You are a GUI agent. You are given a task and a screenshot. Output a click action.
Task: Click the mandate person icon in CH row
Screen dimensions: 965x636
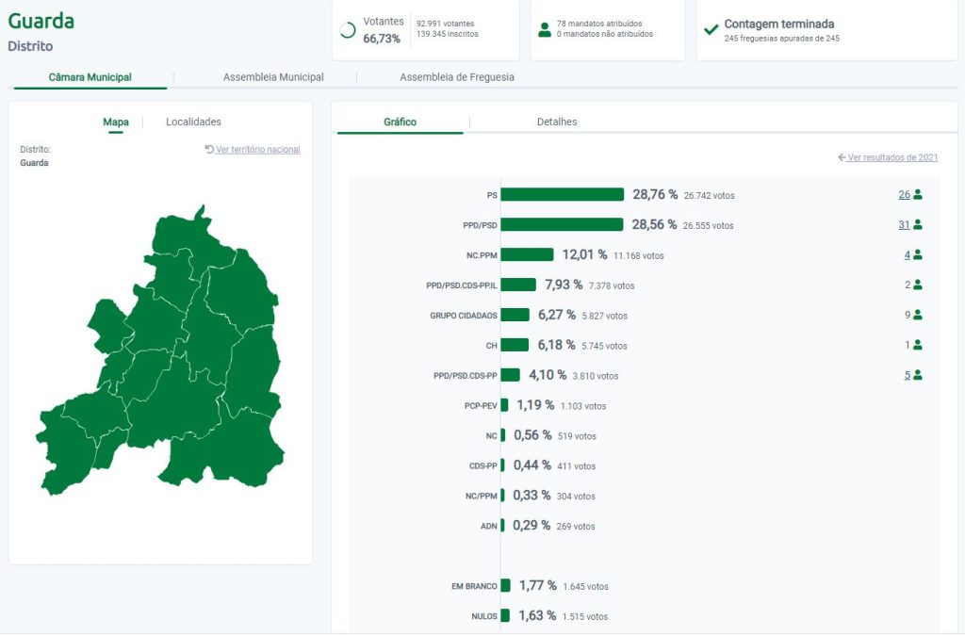pyautogui.click(x=918, y=346)
